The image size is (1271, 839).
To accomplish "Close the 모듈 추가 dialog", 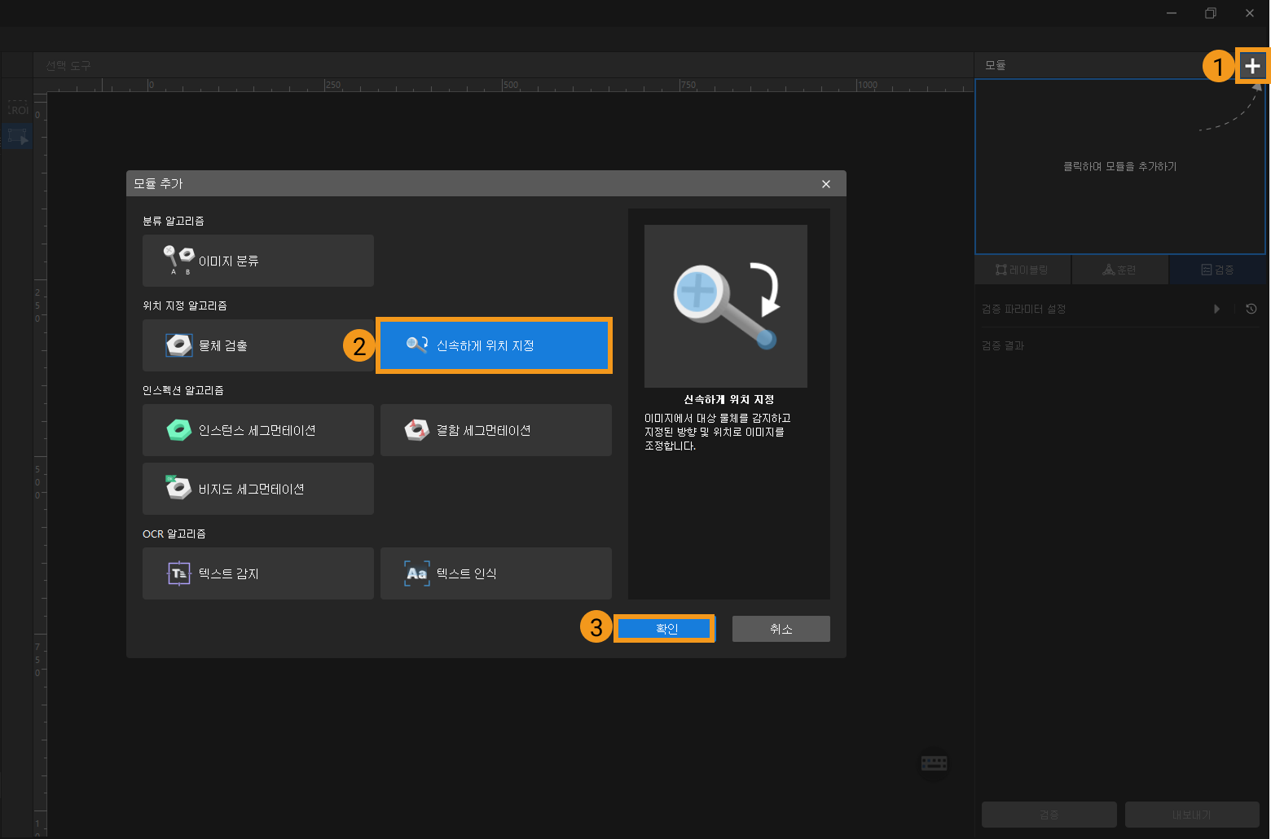I will click(x=826, y=184).
